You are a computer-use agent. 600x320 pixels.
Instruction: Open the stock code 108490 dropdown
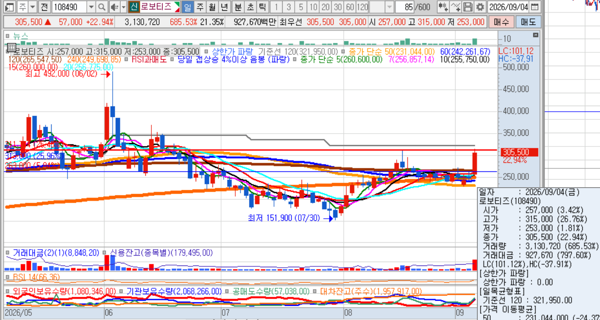[91, 7]
